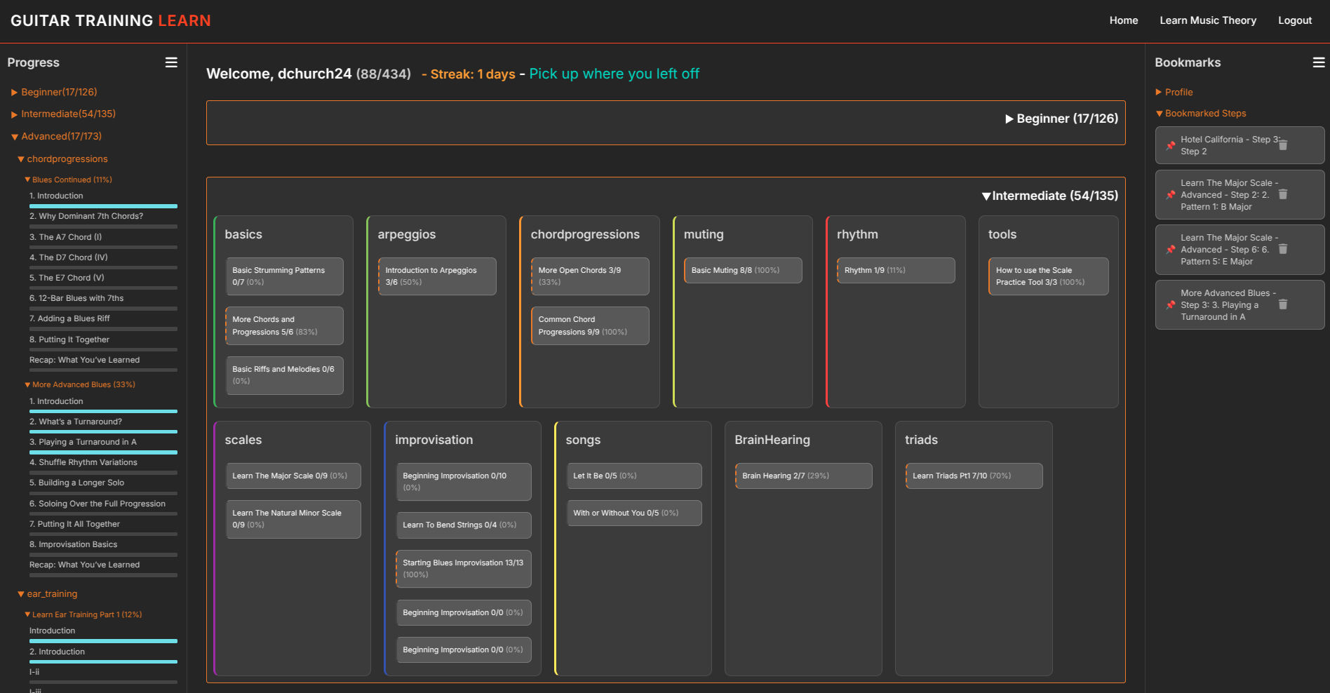Click the progress bar under 1. Introduction
This screenshot has width=1330, height=693.
point(103,206)
